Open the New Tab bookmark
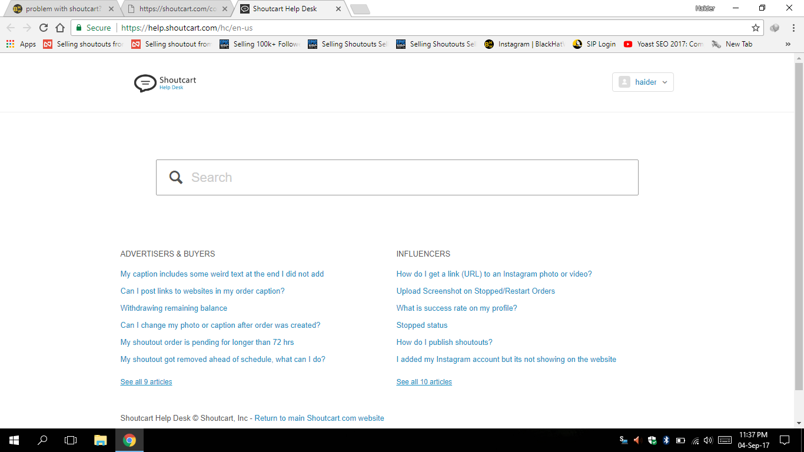The height and width of the screenshot is (452, 804). click(732, 44)
